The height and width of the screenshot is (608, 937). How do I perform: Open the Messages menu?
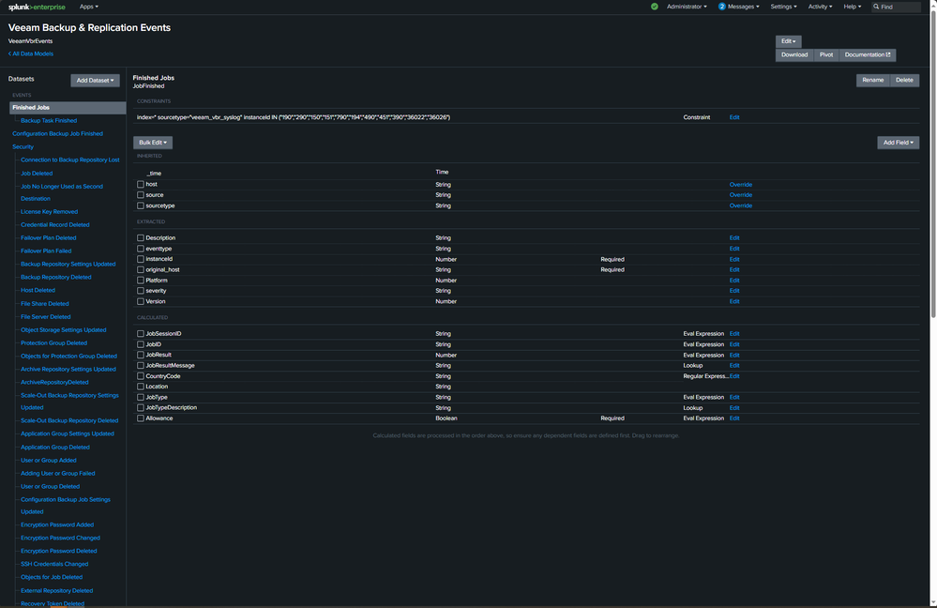(x=738, y=7)
